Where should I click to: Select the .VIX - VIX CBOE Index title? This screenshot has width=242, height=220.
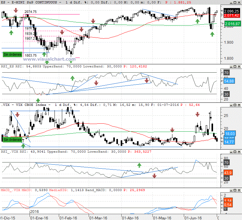(x=24, y=105)
